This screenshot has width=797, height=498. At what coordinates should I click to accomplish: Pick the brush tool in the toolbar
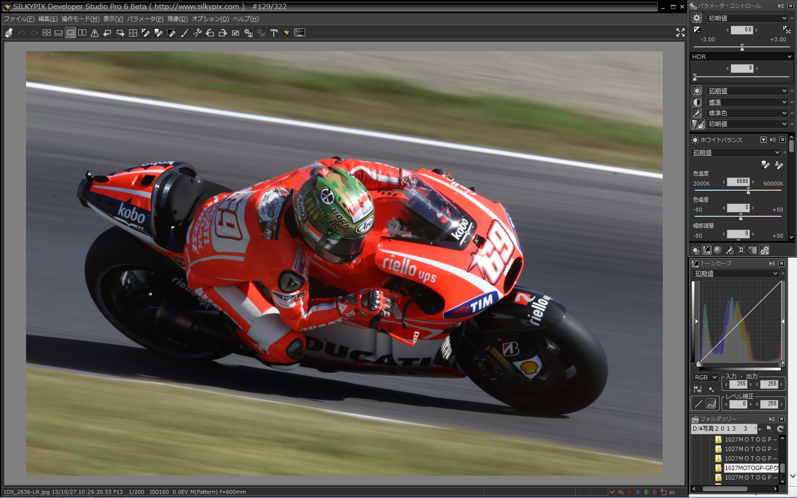[x=184, y=33]
